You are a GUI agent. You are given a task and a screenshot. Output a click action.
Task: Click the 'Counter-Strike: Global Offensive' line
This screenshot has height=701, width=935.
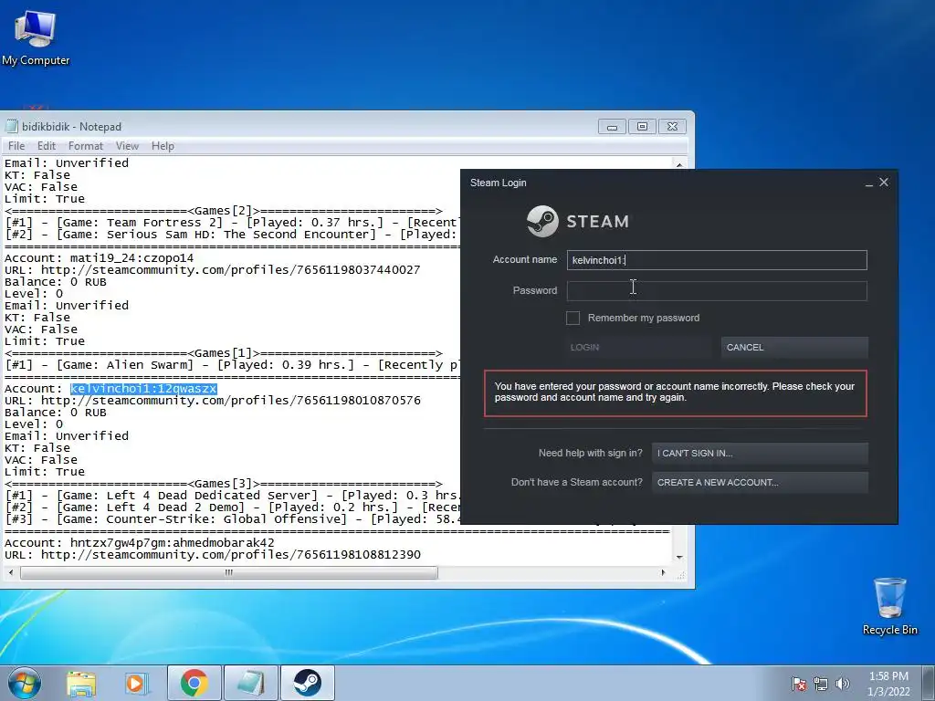[232, 519]
